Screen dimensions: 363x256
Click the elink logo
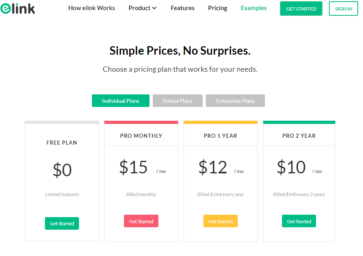[x=17, y=9]
